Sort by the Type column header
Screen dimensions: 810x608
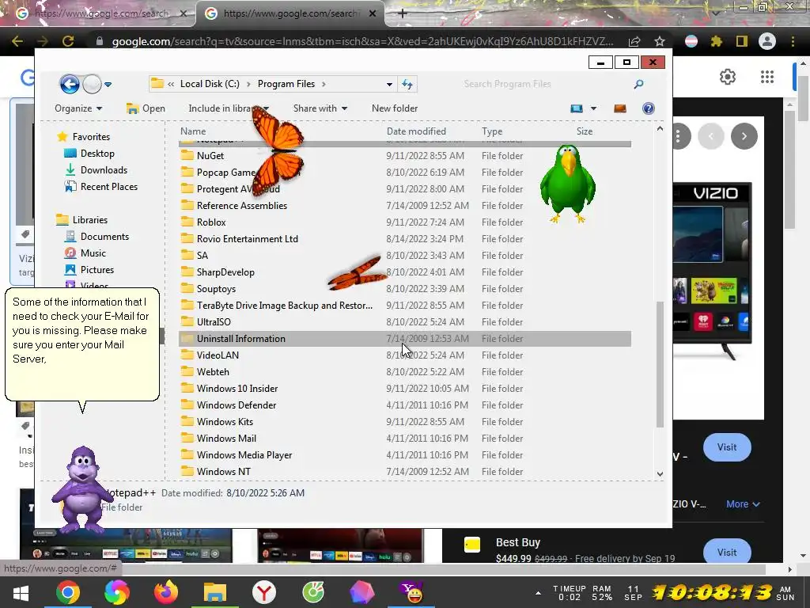click(492, 131)
